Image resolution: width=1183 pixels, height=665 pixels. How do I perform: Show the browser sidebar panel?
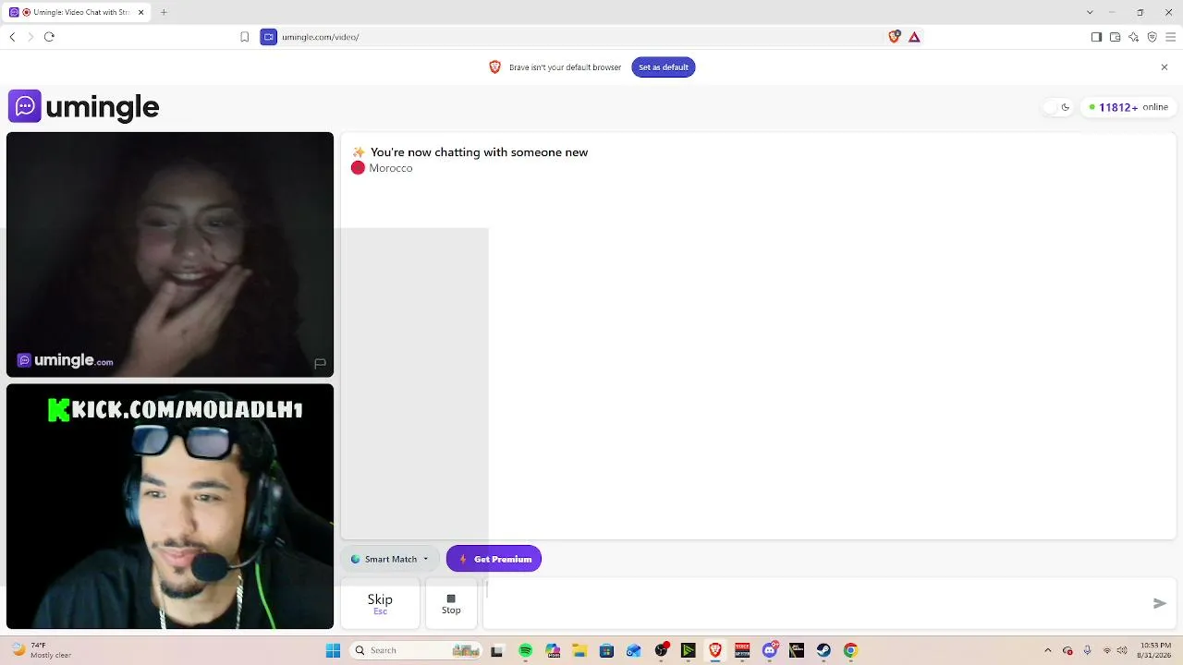tap(1096, 37)
